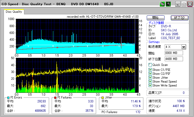
Task: Select the Disc Quality tab
Action: [14, 12]
